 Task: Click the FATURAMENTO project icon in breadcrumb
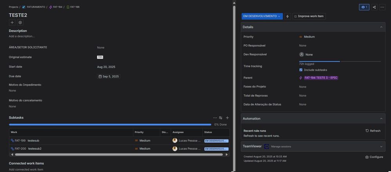coord(24,7)
